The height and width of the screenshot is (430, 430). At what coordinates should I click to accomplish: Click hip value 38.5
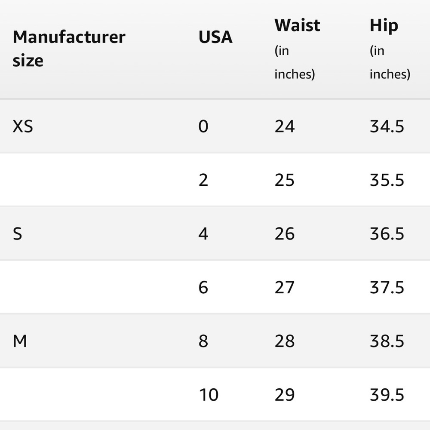(x=387, y=341)
